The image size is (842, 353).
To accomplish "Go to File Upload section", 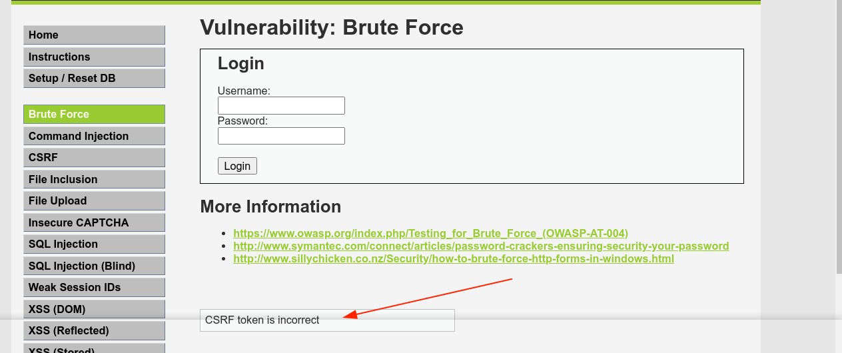I will point(93,201).
